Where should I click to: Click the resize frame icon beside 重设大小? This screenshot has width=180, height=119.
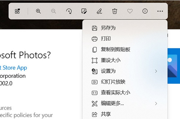tap(94, 60)
